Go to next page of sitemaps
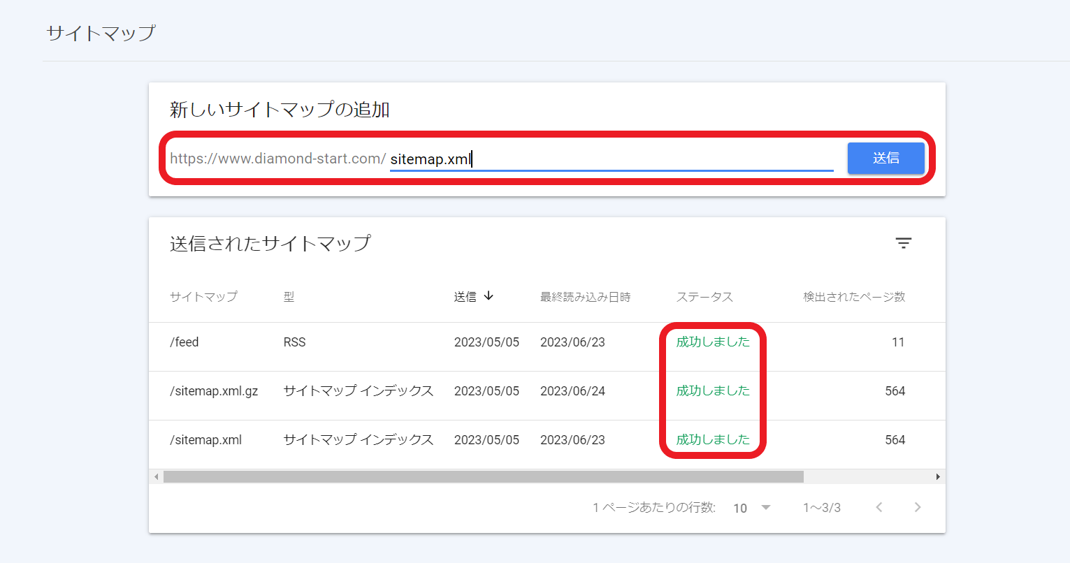1070x563 pixels. pyautogui.click(x=918, y=507)
